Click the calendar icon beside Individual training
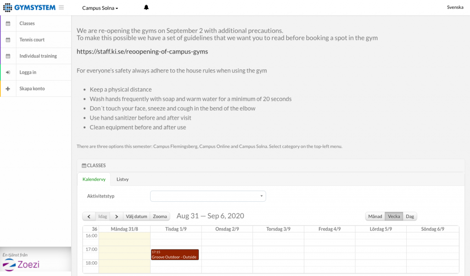470x276 pixels. tap(8, 56)
